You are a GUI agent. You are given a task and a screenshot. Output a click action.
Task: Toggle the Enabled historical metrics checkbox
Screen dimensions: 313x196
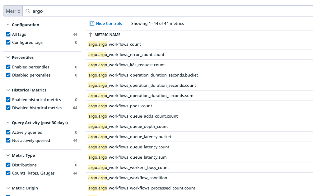8,100
